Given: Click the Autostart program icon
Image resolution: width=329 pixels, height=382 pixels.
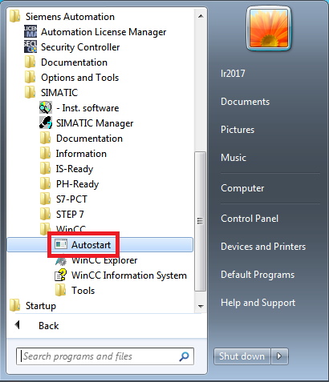Looking at the screenshot, I should [x=61, y=244].
